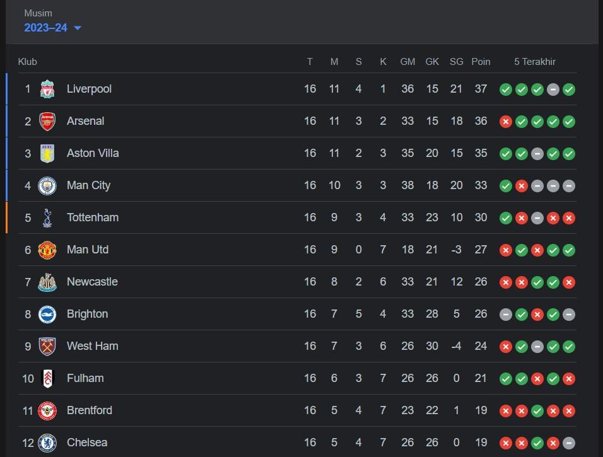Viewport: 603px width, 457px height.
Task: Open the Chelsea team link
Action: 87,443
